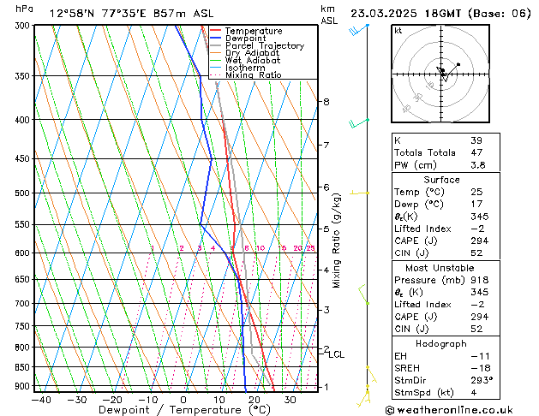Screen dimensions: 539x416
Task: Click the StmSpd (kt) value 4
Action: click(x=474, y=393)
